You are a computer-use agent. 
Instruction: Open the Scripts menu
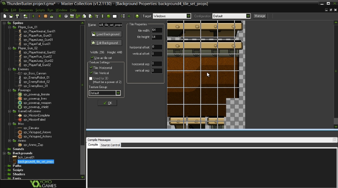40,10
